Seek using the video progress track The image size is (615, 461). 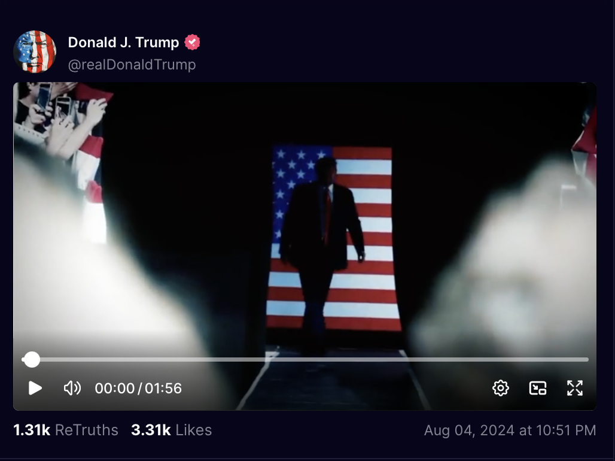305,359
